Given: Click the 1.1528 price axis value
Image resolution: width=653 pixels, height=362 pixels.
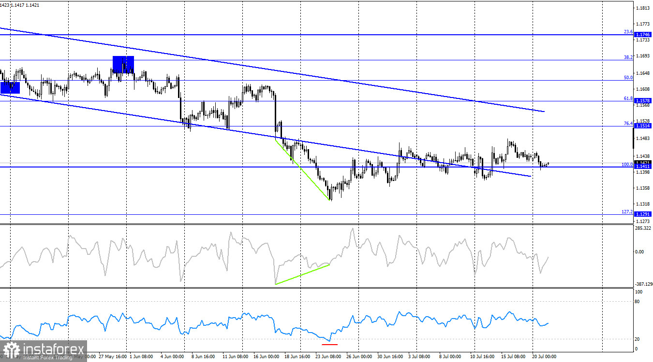Looking at the screenshot, I should [x=643, y=121].
